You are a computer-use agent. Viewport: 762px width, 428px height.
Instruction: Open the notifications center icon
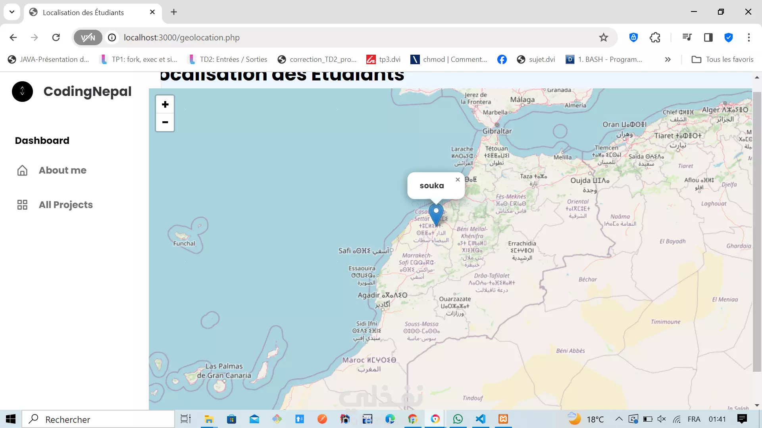pos(742,419)
